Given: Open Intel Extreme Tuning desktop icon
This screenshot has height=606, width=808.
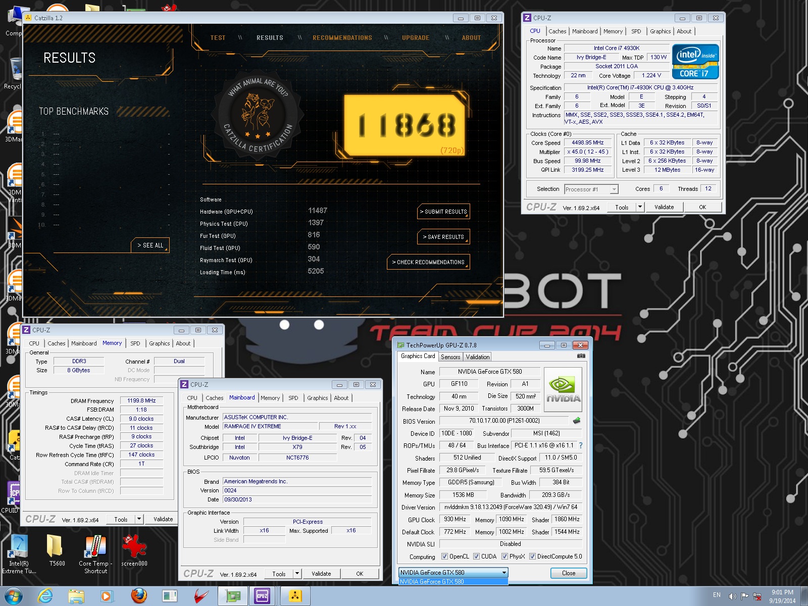Looking at the screenshot, I should click(19, 554).
